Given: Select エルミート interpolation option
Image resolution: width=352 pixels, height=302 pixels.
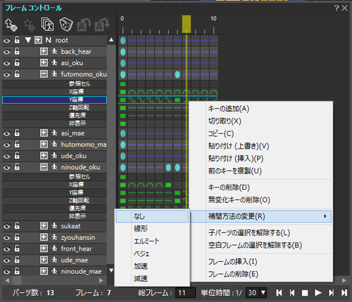Looking at the screenshot, I should (152, 241).
